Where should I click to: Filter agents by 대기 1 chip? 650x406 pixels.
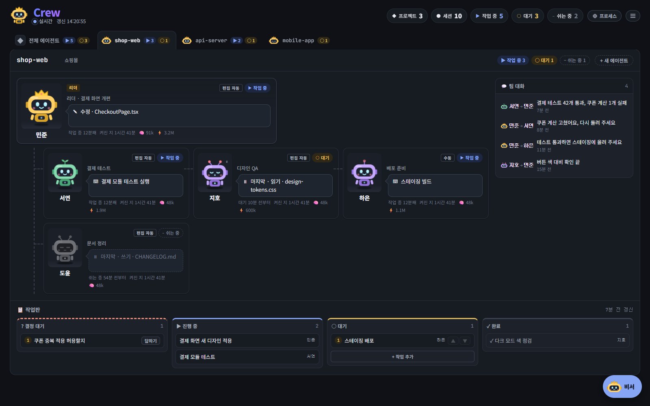544,60
